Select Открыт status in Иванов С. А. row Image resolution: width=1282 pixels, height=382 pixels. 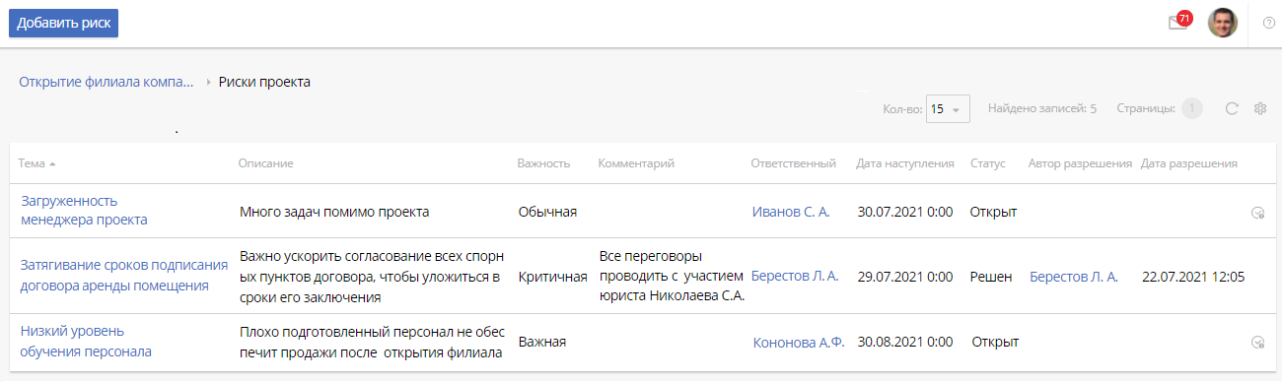[993, 212]
